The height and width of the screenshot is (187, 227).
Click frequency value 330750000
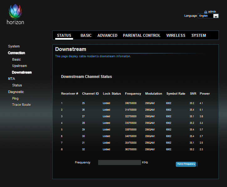pyautogui.click(x=130, y=123)
